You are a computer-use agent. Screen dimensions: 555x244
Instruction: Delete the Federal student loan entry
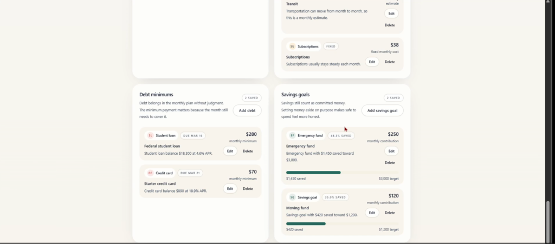point(248,151)
